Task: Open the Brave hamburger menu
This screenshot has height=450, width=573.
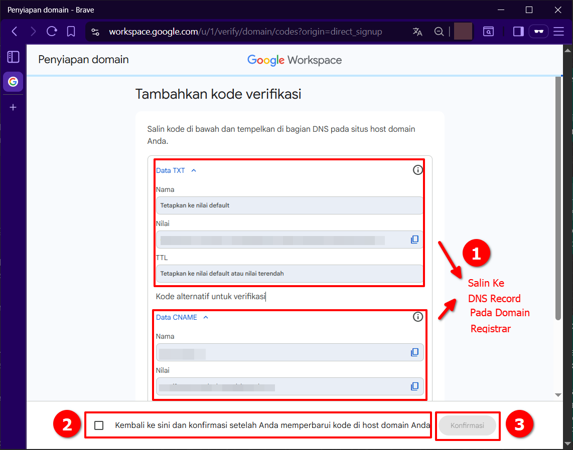Action: [559, 32]
